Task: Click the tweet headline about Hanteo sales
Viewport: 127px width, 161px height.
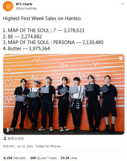Action: [x=42, y=18]
